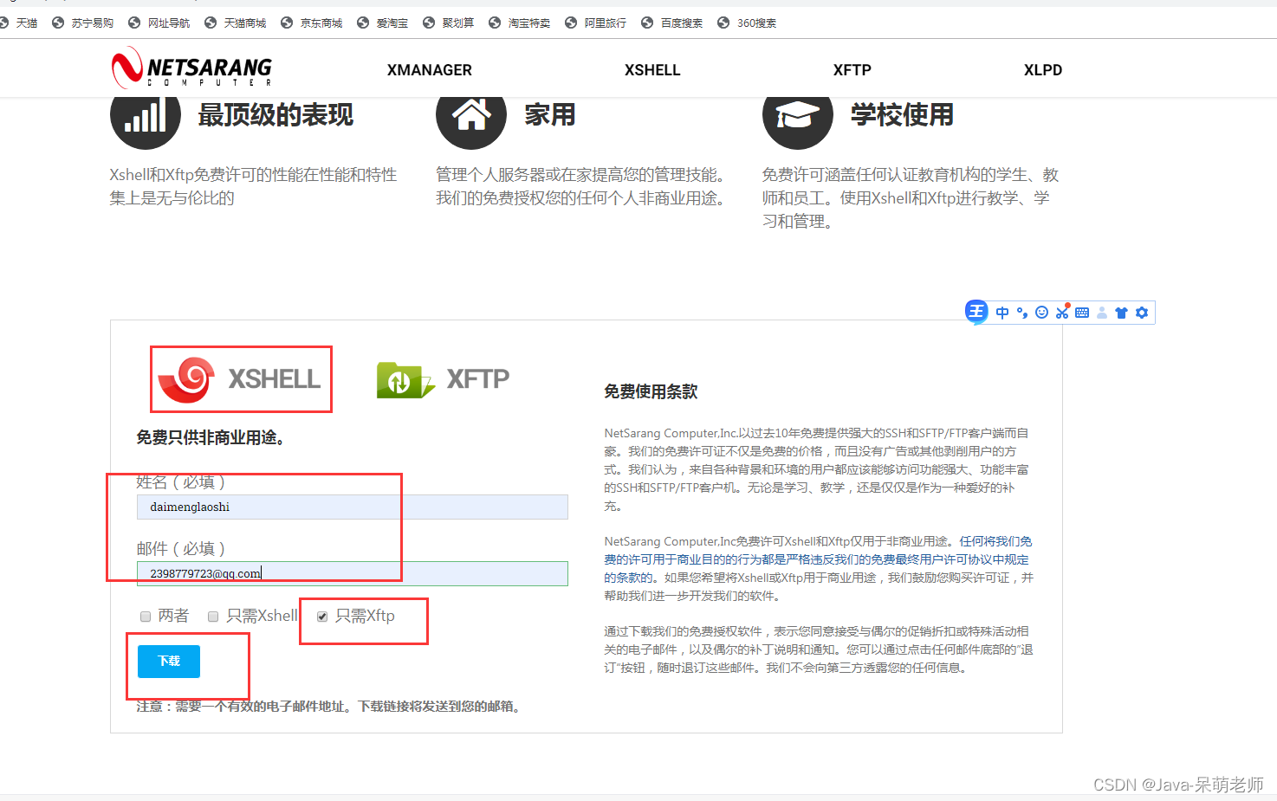
Task: Open the 网址导航 bookmark
Action: coord(159,23)
